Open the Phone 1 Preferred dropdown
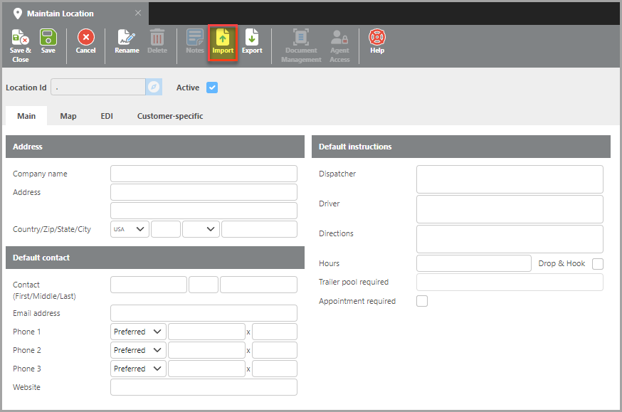The height and width of the screenshot is (412, 622). point(139,332)
